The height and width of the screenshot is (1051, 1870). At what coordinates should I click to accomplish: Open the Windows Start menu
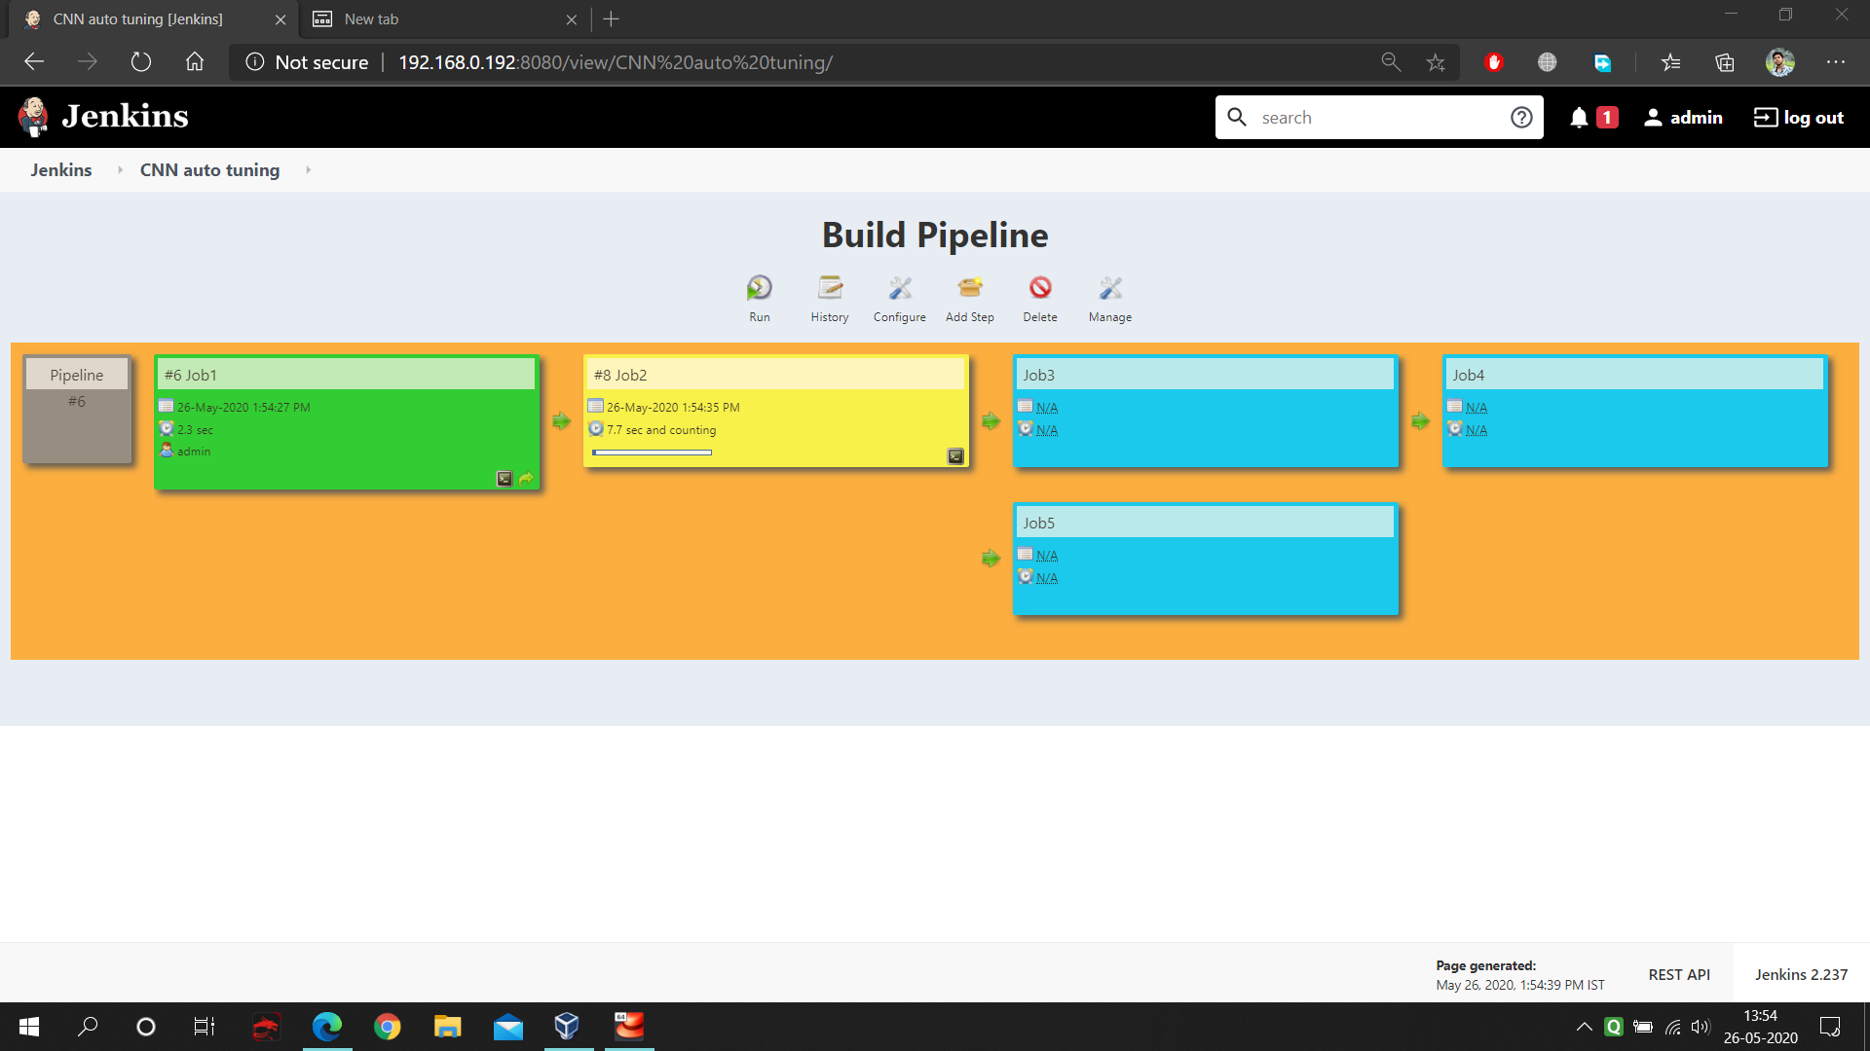pos(29,1026)
